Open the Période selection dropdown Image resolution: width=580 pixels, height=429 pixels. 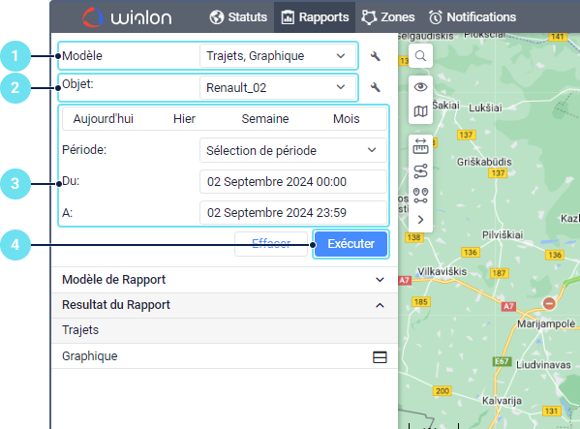(x=293, y=150)
